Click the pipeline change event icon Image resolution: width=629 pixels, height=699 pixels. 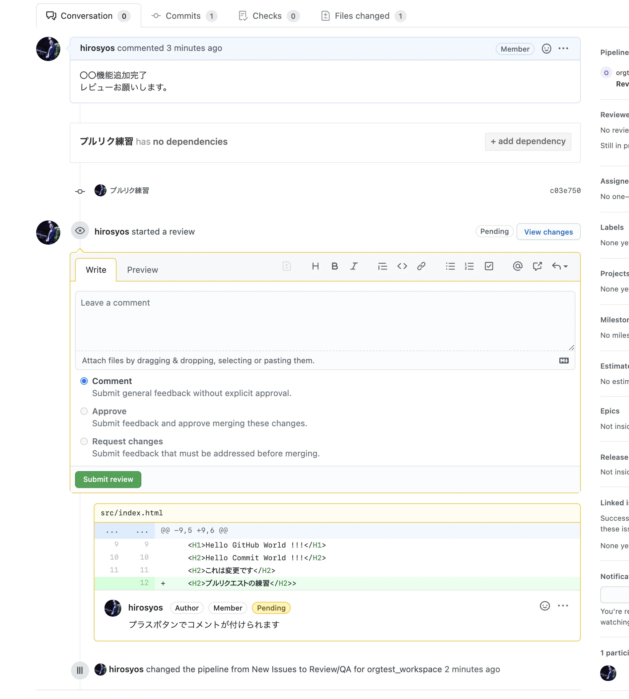click(80, 670)
